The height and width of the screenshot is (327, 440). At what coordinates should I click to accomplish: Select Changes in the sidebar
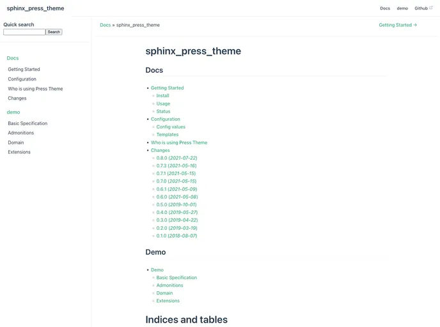(x=17, y=98)
